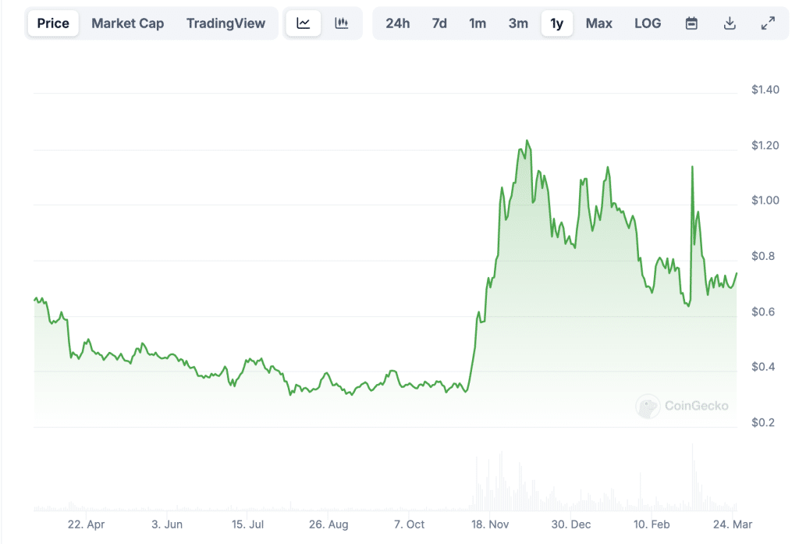Select the Price tab

(x=53, y=23)
